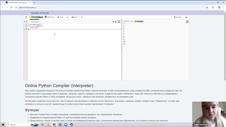Viewport: 226px width, 127px height.
Task: Open the Share button
Action: pos(75,17)
